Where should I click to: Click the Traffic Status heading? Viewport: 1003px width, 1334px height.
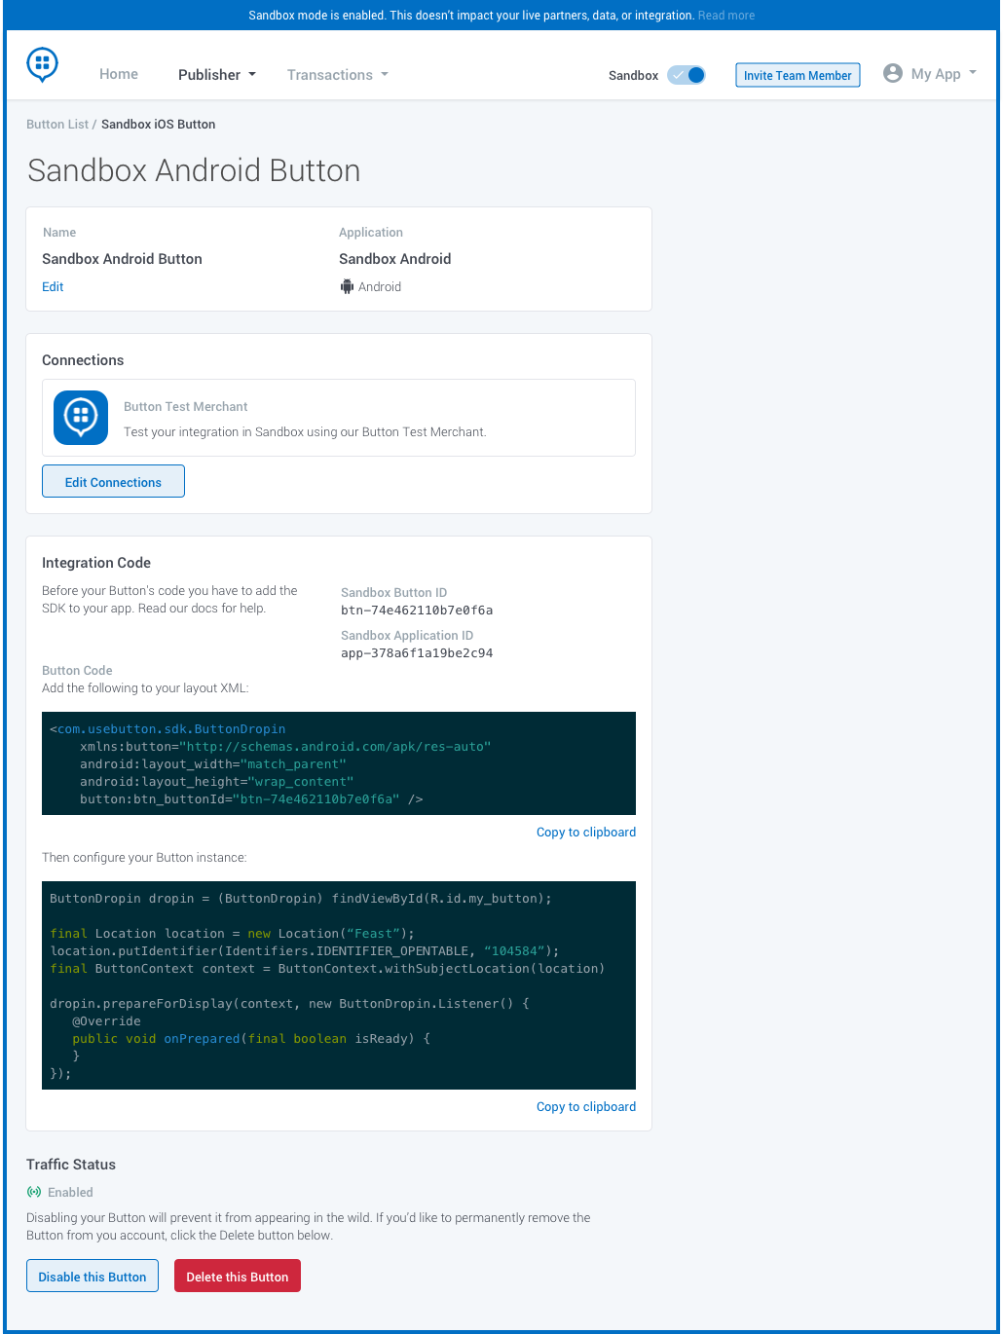coord(71,1165)
